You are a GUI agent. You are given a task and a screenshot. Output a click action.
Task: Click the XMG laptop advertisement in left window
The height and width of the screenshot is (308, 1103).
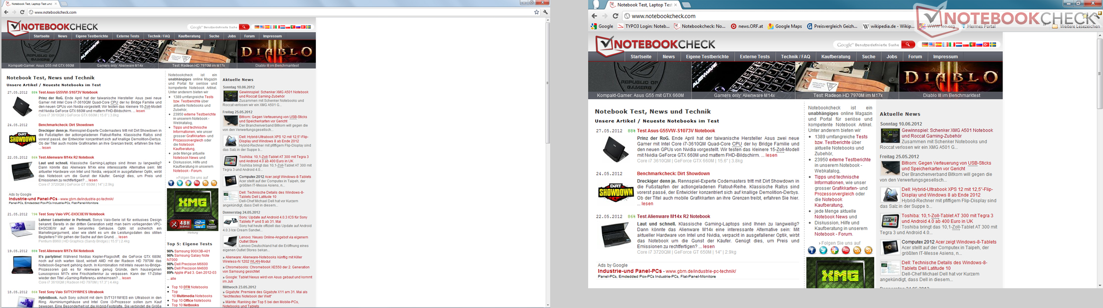[x=193, y=209]
